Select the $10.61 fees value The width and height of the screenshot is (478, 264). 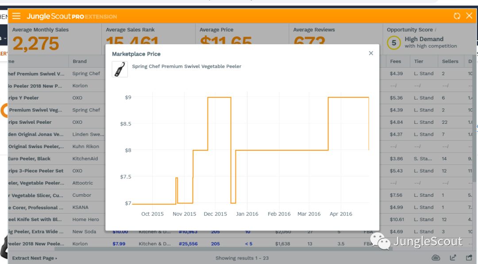coord(397,219)
